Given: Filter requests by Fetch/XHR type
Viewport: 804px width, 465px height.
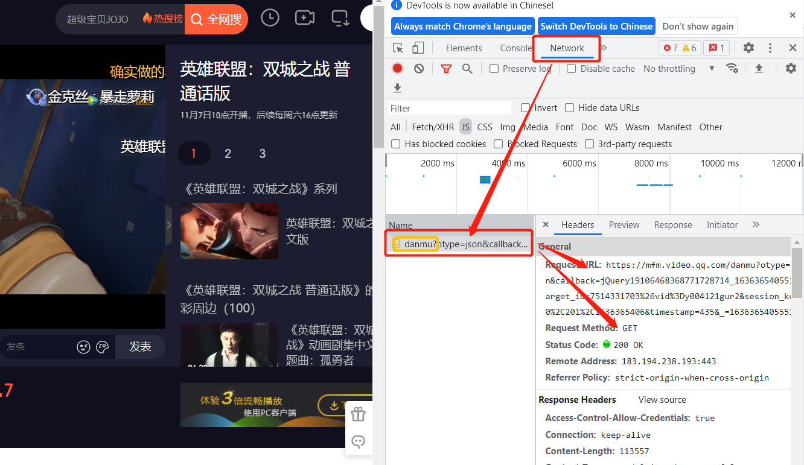Looking at the screenshot, I should click(433, 127).
